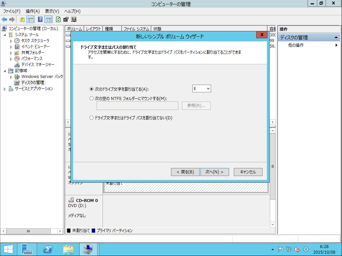This screenshot has width=342, height=256.
Task: Collapse the Disk Management actions section arrow
Action: 336,37
